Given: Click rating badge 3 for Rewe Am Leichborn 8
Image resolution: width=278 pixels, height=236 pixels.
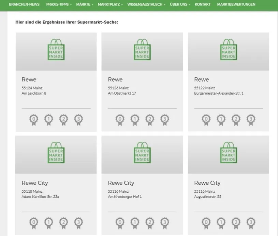Looking at the screenshot, I should pyautogui.click(x=78, y=120).
